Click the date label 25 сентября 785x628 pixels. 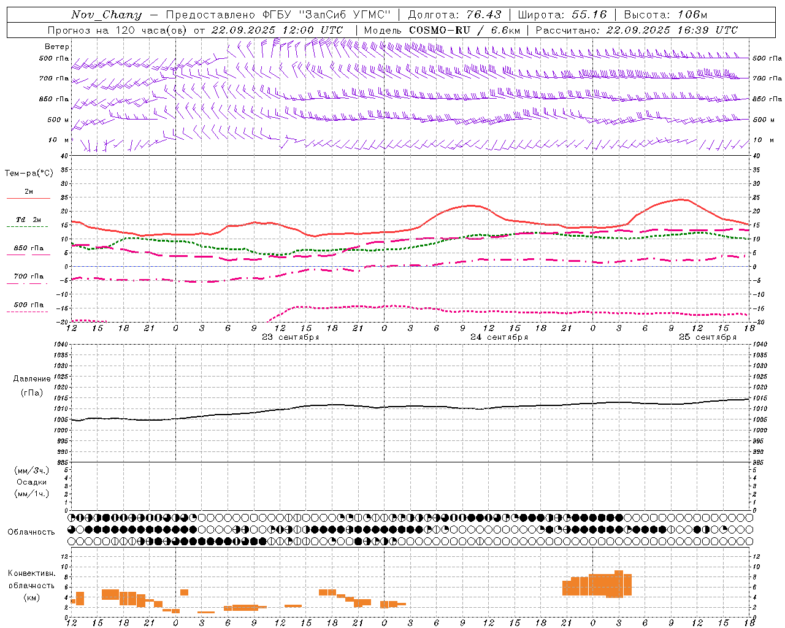[707, 337]
